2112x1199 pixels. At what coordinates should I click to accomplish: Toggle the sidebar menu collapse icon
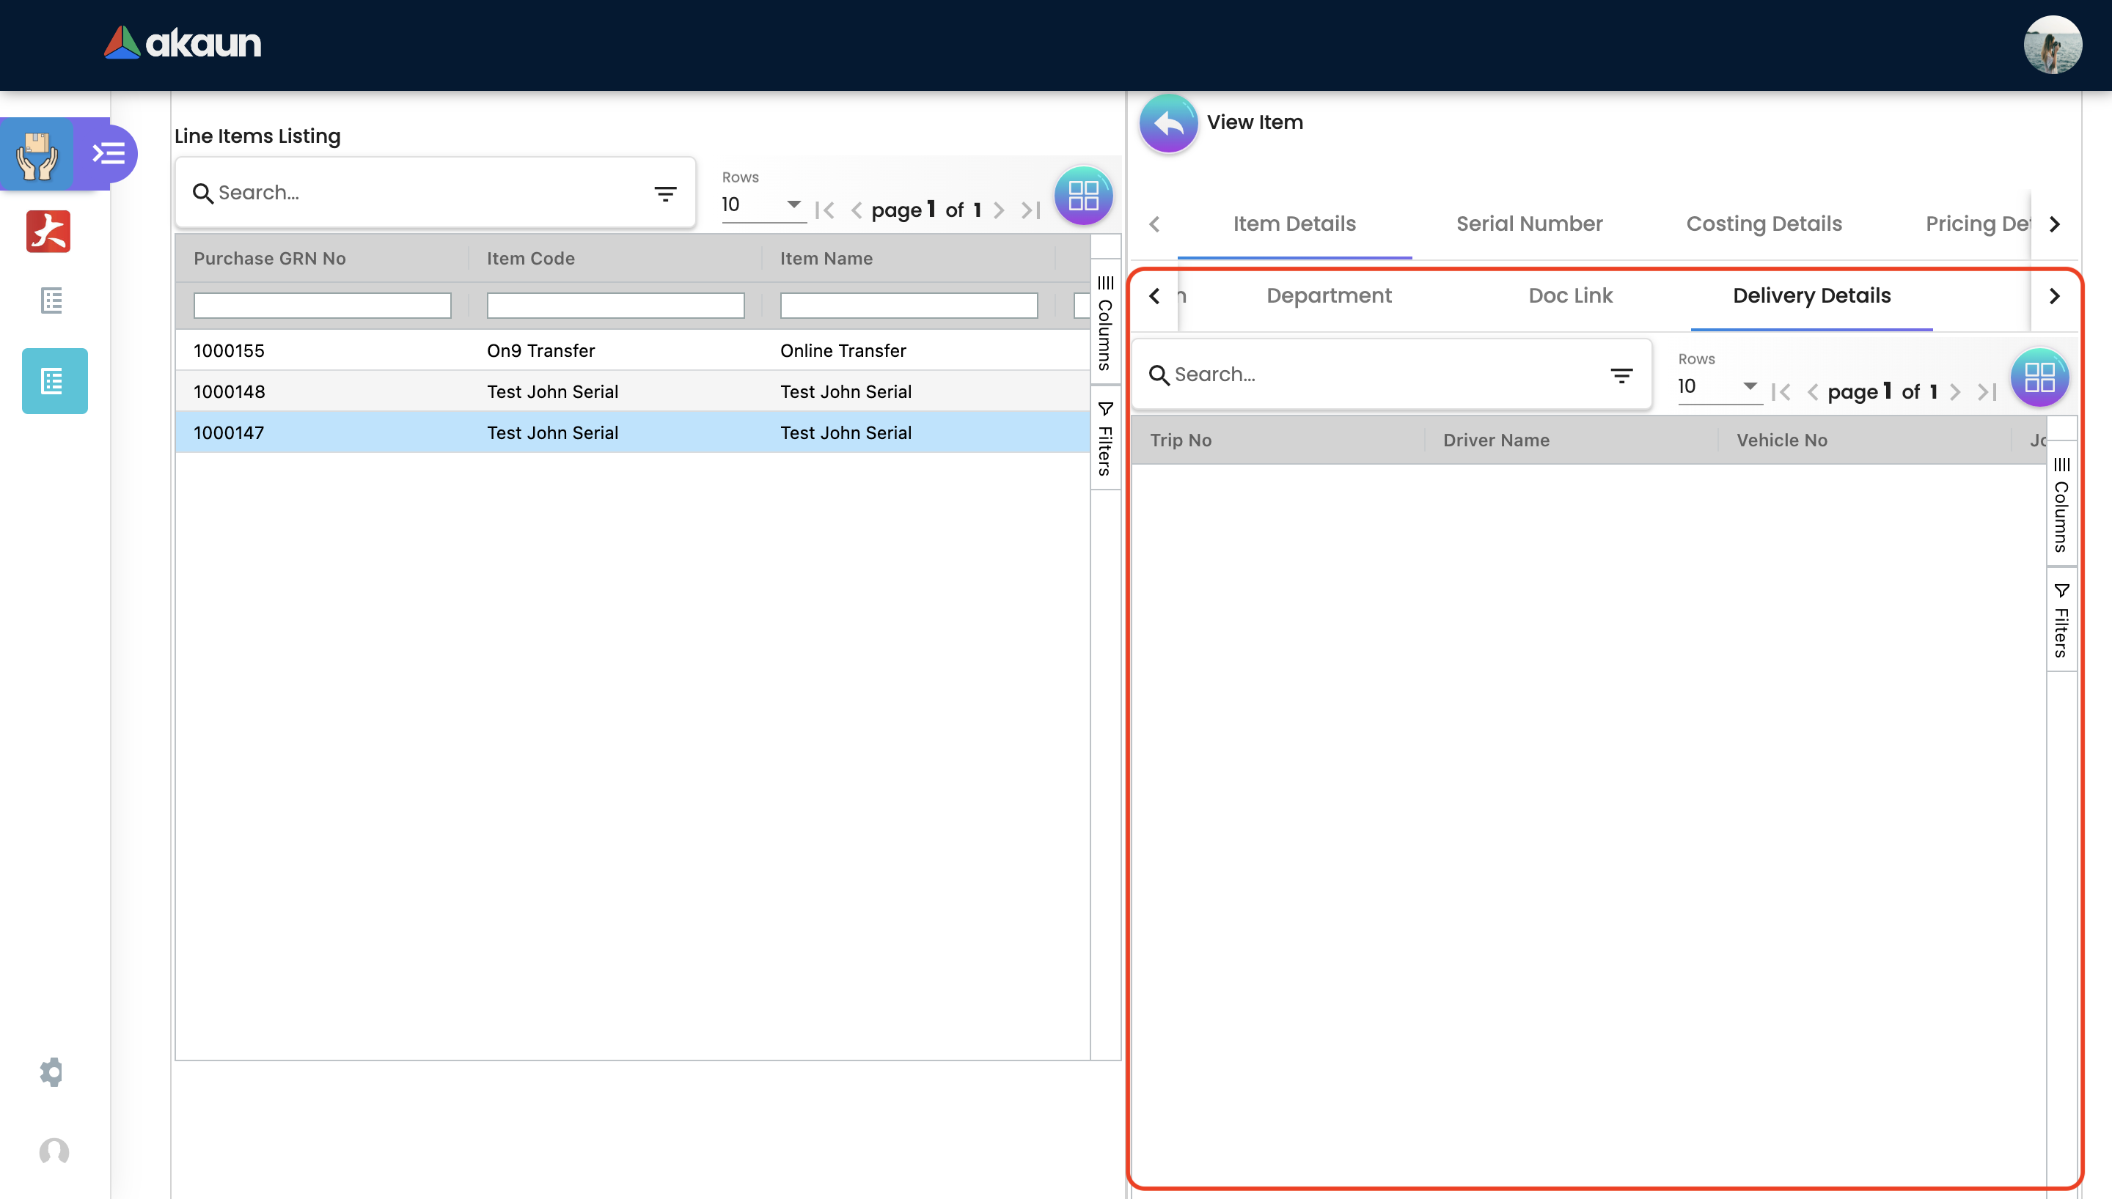click(108, 153)
